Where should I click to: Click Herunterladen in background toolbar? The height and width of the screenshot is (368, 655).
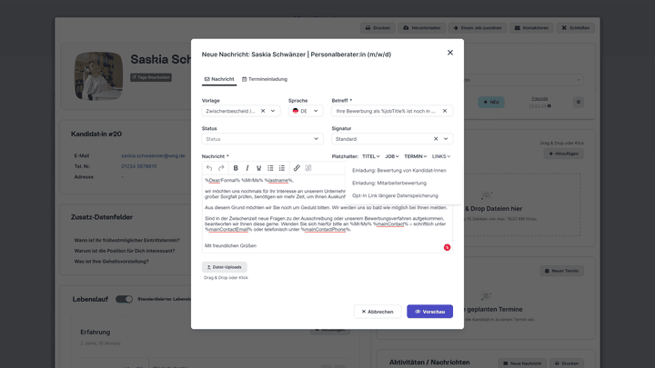[x=421, y=28]
